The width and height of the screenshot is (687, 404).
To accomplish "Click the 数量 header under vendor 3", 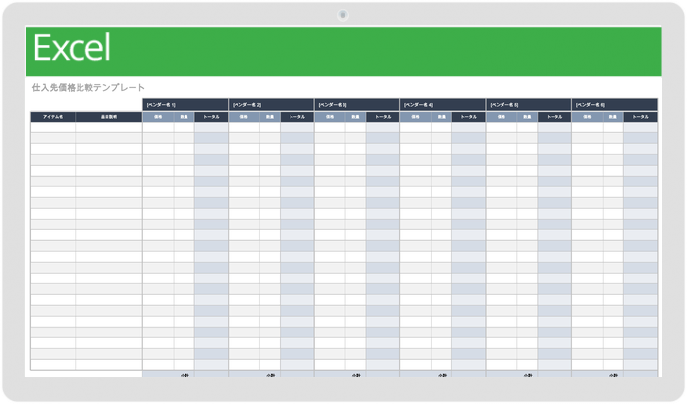I will tap(355, 117).
